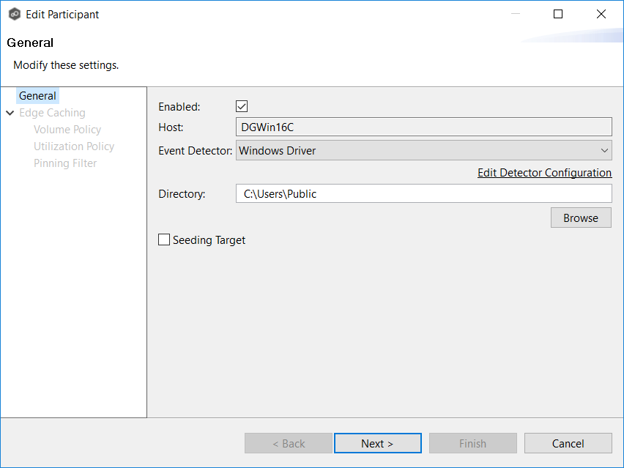Enable the Seeding Target checkbox
Image resolution: width=624 pixels, height=468 pixels.
click(164, 239)
